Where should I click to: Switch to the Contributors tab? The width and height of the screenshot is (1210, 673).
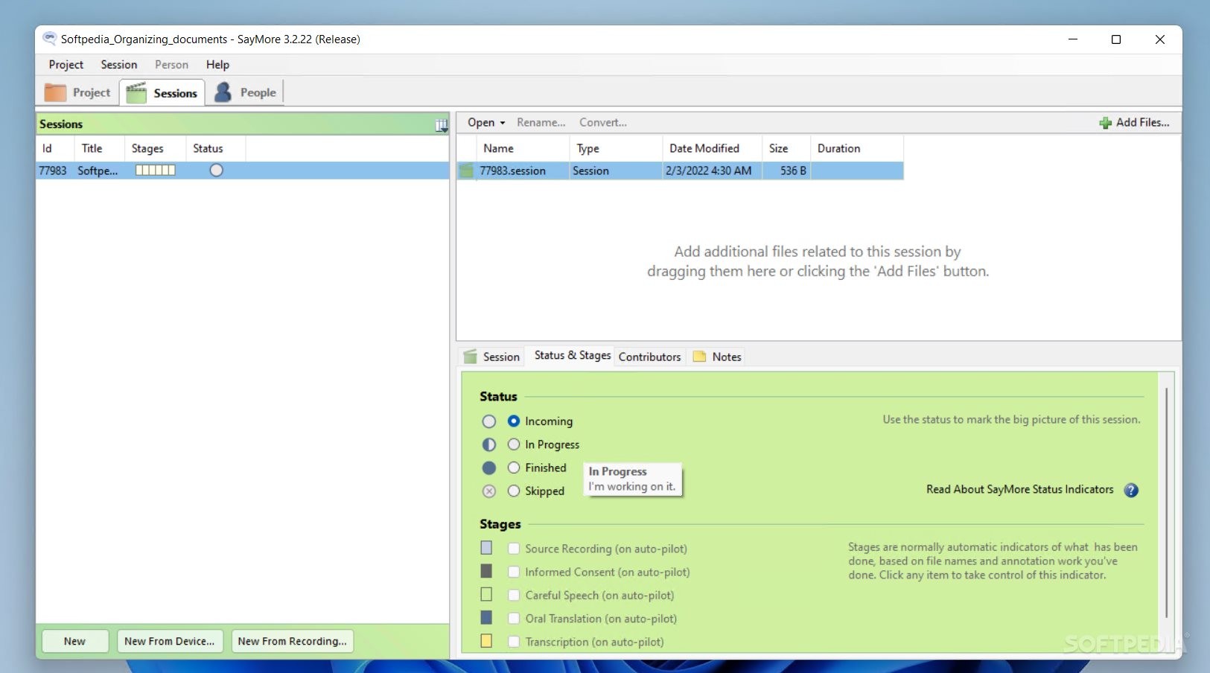[649, 357]
